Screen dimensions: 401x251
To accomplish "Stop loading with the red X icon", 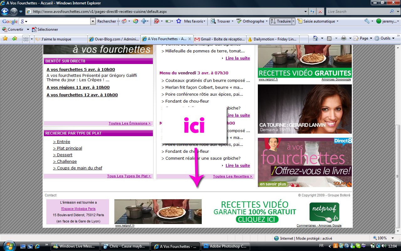I will coord(320,12).
